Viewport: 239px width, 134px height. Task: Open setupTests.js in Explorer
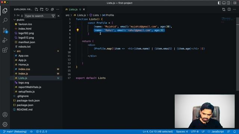coord(27,92)
